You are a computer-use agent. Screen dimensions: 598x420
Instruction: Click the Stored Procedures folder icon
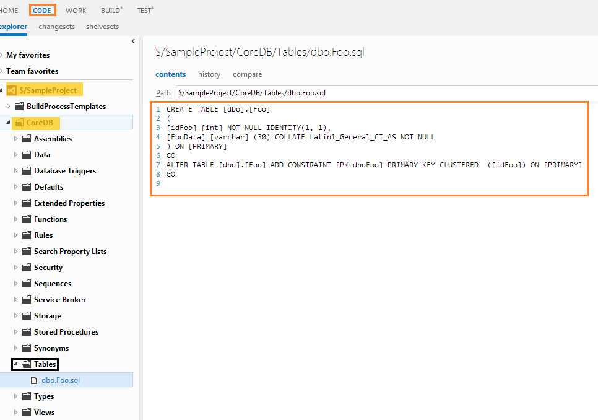[x=27, y=332]
